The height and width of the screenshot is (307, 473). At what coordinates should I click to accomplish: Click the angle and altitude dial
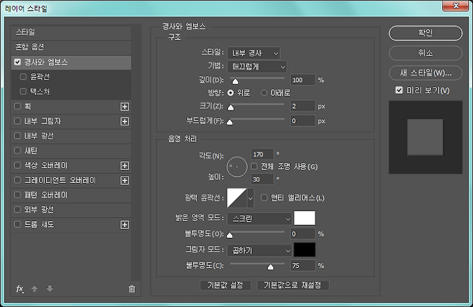[237, 167]
